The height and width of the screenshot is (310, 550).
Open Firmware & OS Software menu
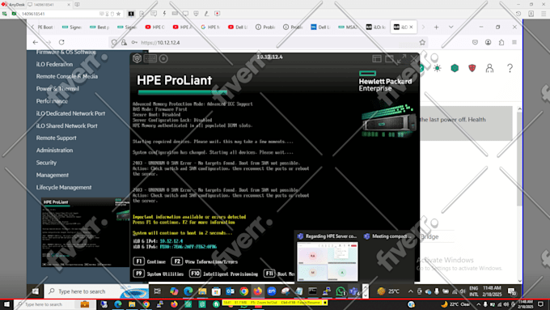coord(66,52)
